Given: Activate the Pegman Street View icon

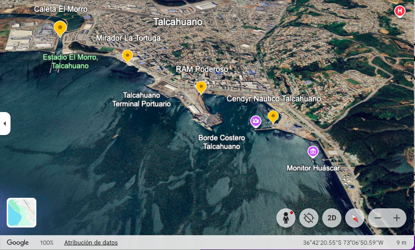Looking at the screenshot, I should (x=286, y=218).
